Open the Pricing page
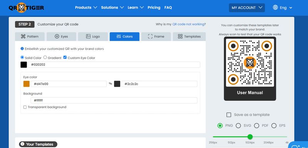This screenshot has height=148, width=308. click(x=154, y=7)
